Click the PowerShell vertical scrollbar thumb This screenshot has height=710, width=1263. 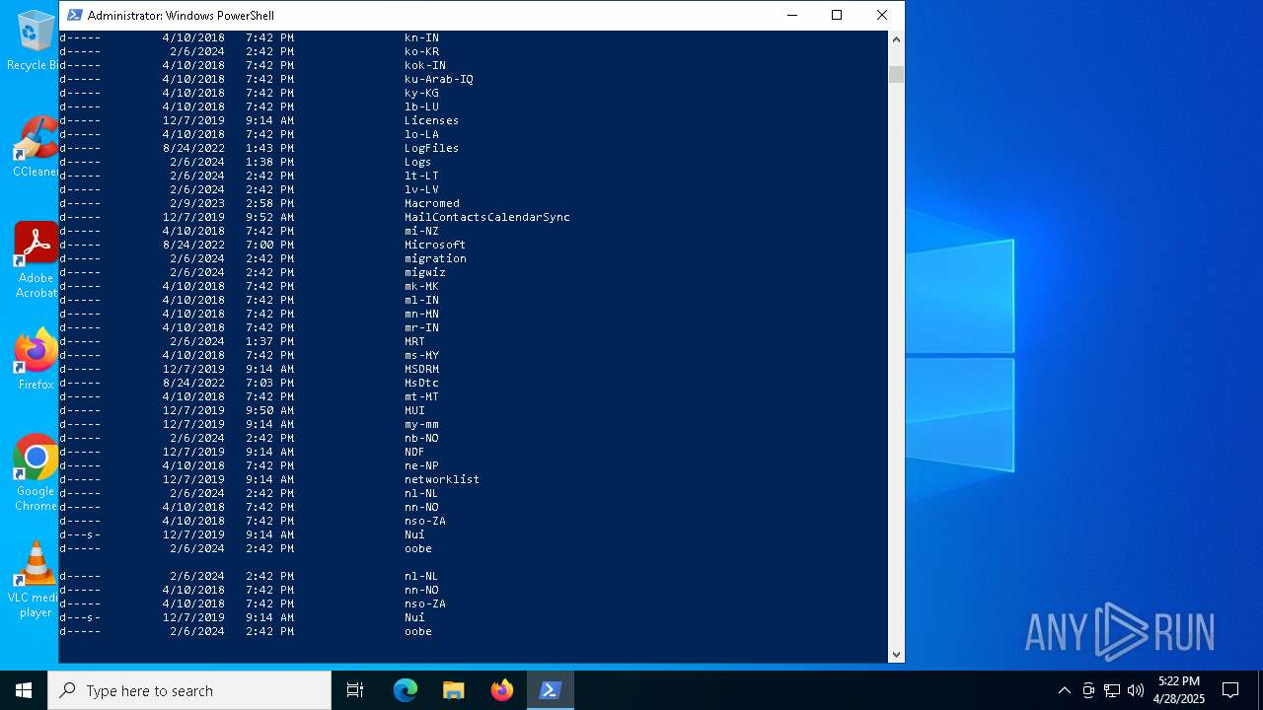pyautogui.click(x=896, y=75)
